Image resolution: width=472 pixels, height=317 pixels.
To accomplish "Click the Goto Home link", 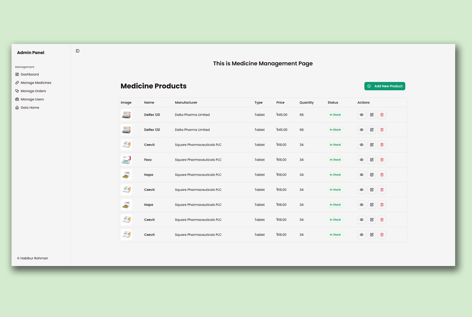I will (x=27, y=108).
